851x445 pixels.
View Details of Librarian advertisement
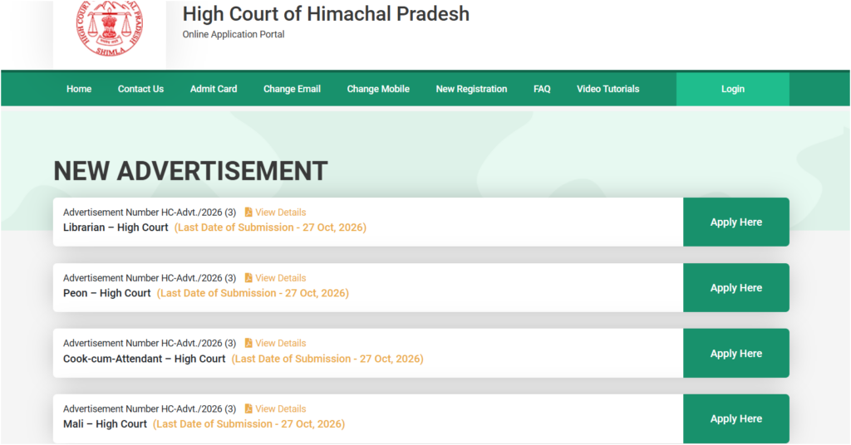click(281, 213)
